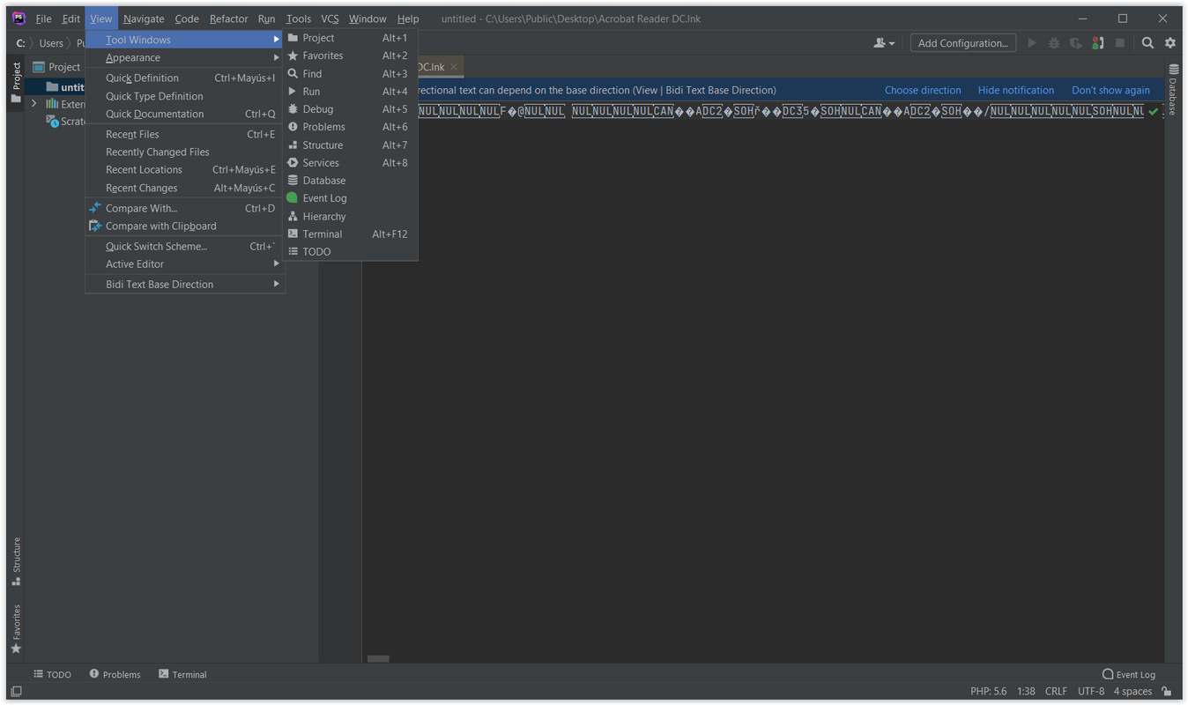This screenshot has height=705, width=1188.
Task: Open the Database tool window entry
Action: click(350, 181)
